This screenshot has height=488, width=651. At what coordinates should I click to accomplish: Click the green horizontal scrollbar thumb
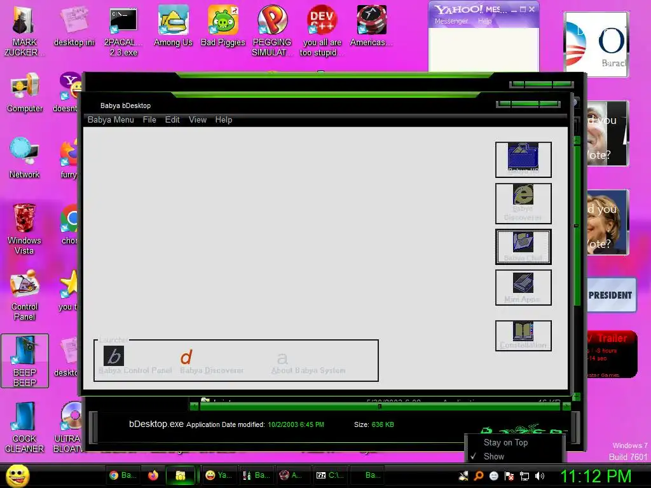[380, 407]
